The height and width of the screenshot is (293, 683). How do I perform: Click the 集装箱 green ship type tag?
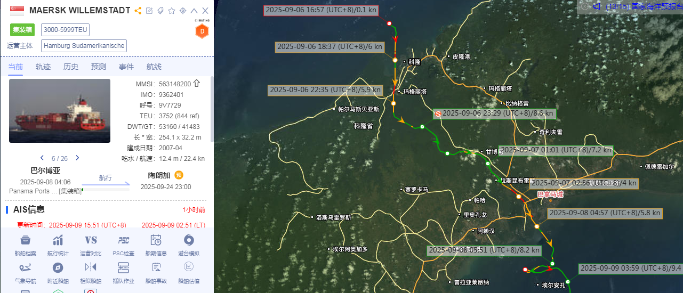[x=22, y=30]
